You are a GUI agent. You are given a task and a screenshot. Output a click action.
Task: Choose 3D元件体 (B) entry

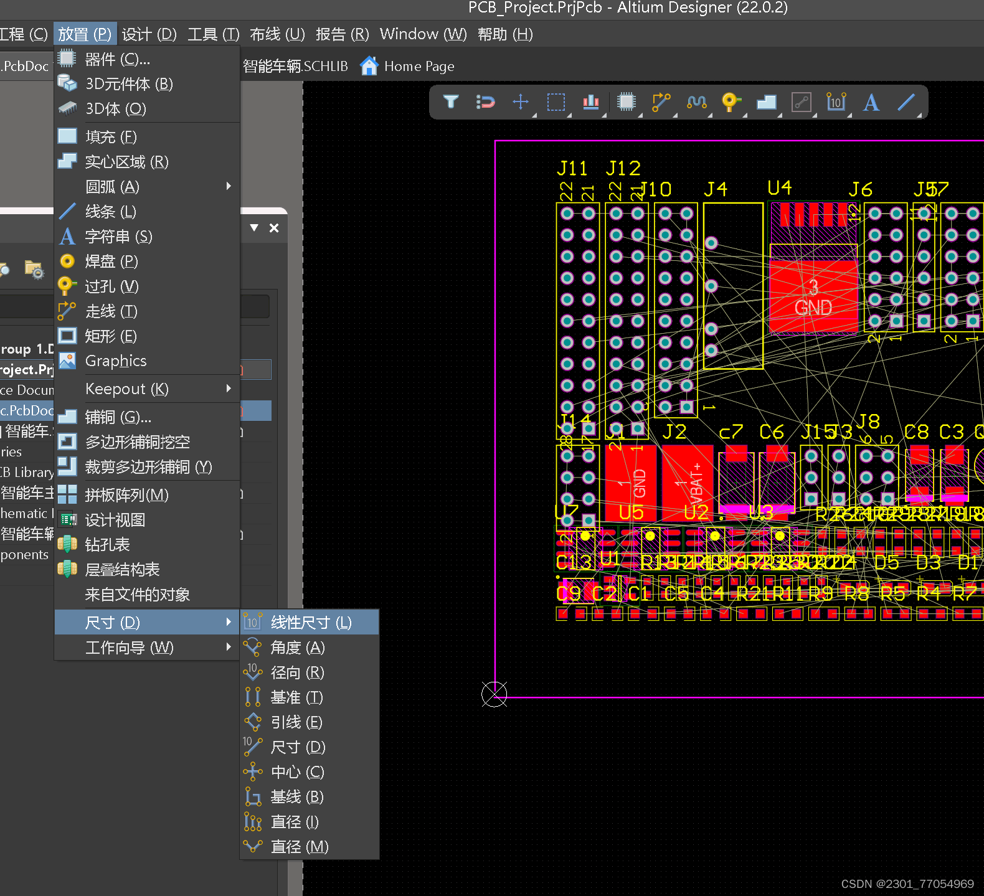(147, 84)
